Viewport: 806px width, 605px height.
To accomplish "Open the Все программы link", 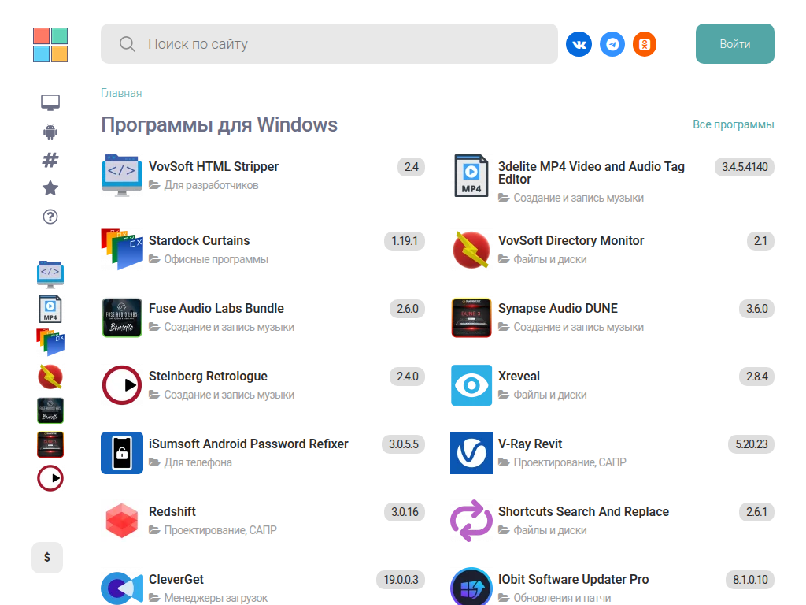I will tap(733, 124).
